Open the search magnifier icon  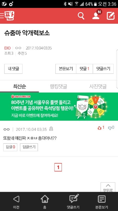tap(81, 16)
